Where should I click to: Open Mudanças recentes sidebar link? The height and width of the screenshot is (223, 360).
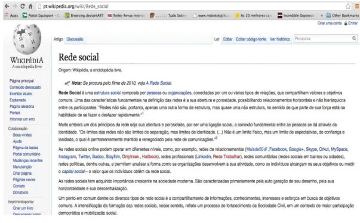click(x=28, y=160)
